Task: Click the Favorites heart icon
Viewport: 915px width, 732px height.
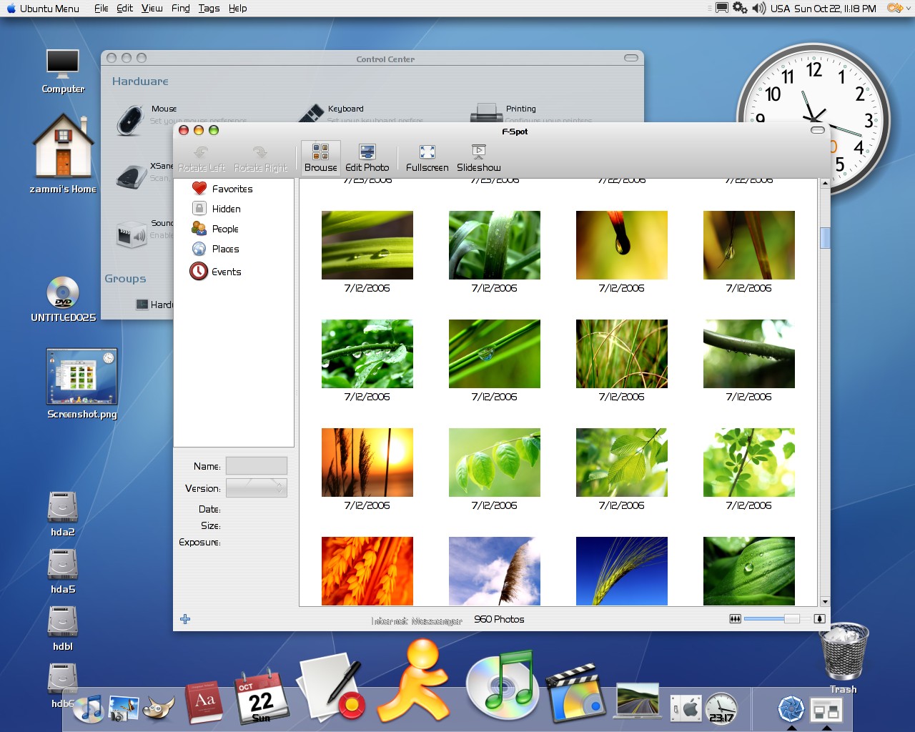Action: click(199, 189)
